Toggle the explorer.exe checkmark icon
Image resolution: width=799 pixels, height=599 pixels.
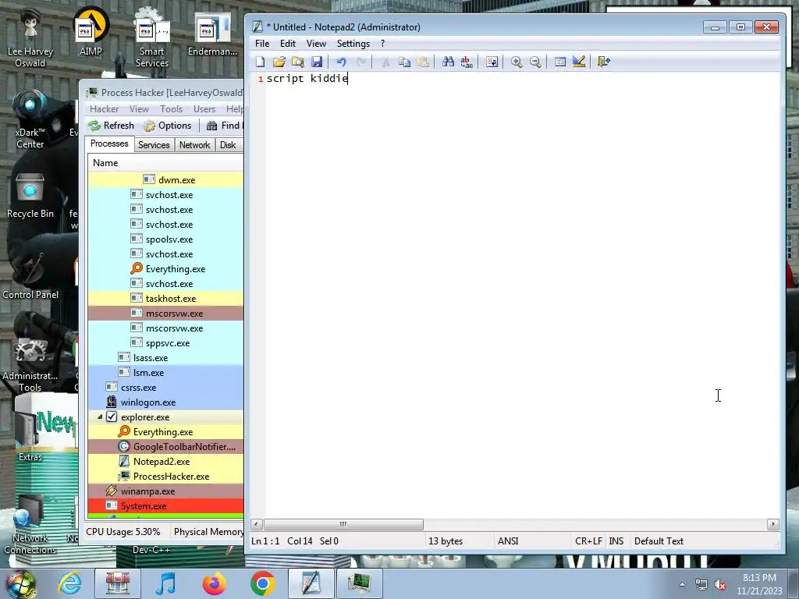112,417
